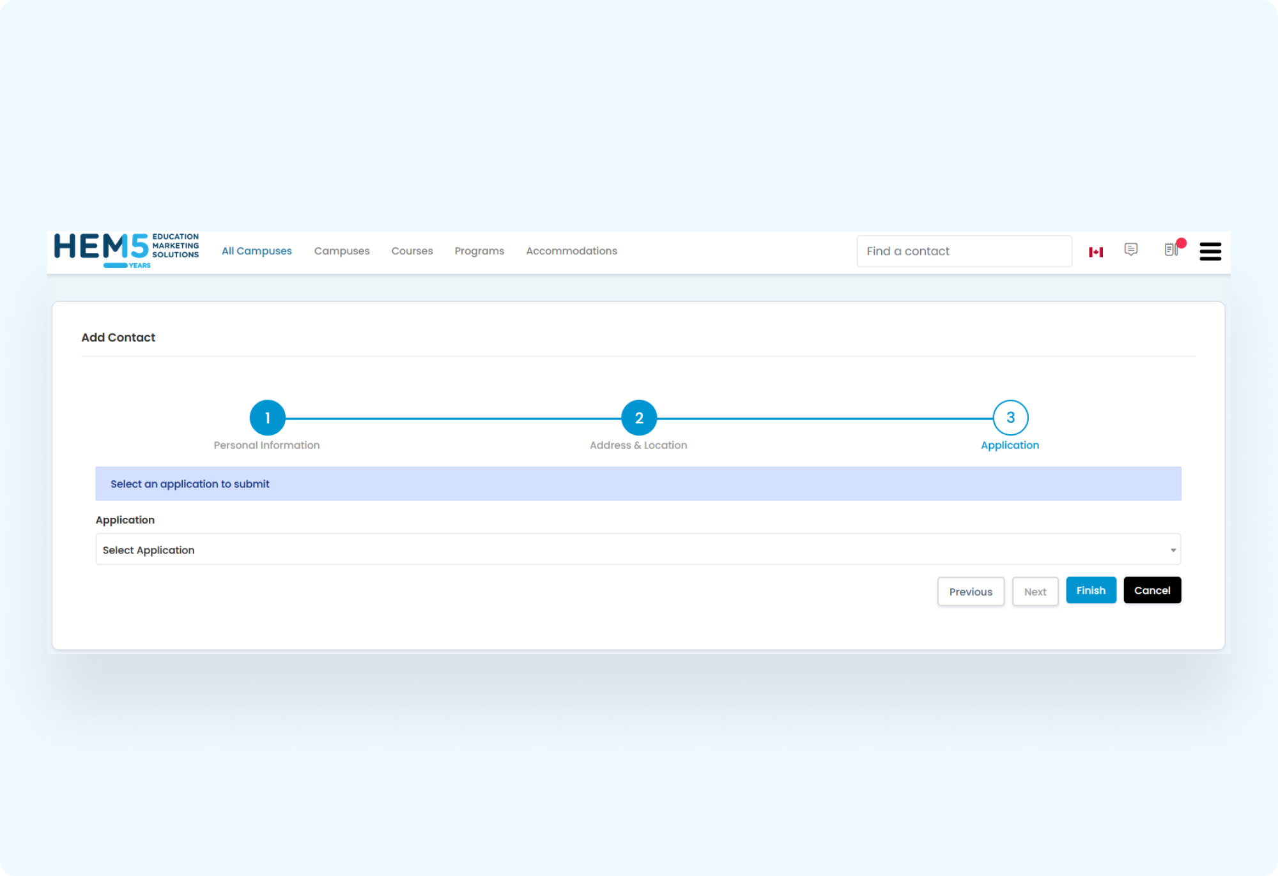Open the notifications news icon

pos(1171,250)
